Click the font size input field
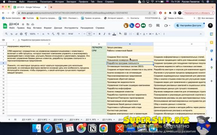Screen dimensions: 217x135 click(x=89, y=34)
